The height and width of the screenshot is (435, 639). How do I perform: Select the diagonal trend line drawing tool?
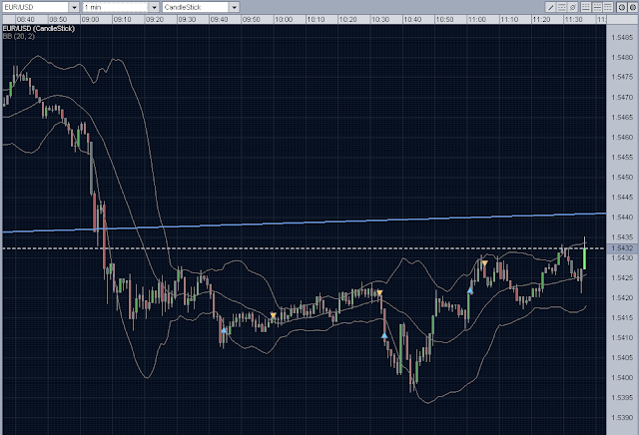point(550,7)
